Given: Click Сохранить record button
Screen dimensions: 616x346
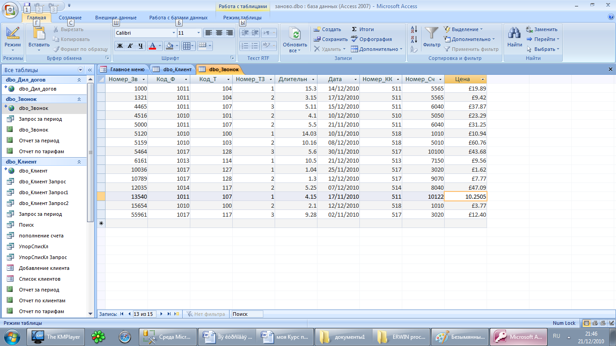Looking at the screenshot, I should tap(331, 39).
